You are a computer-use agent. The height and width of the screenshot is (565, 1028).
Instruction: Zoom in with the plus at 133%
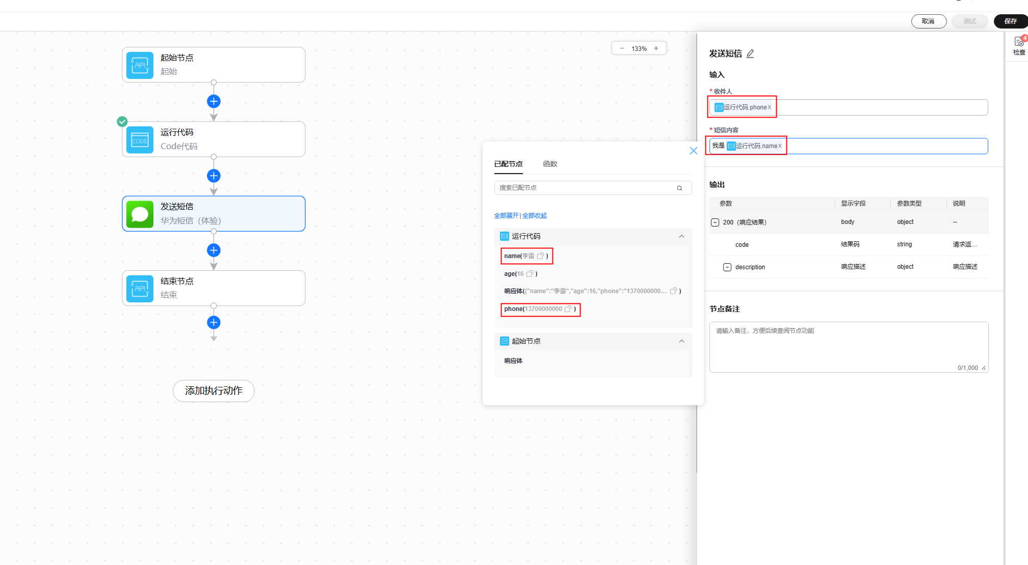point(656,48)
